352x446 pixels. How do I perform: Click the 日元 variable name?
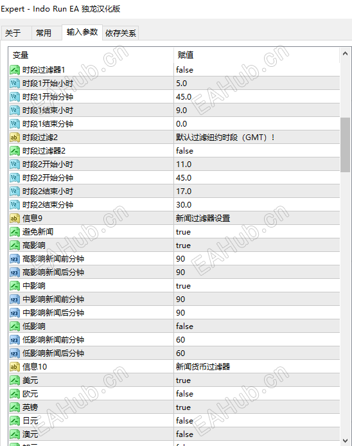pyautogui.click(x=30, y=421)
